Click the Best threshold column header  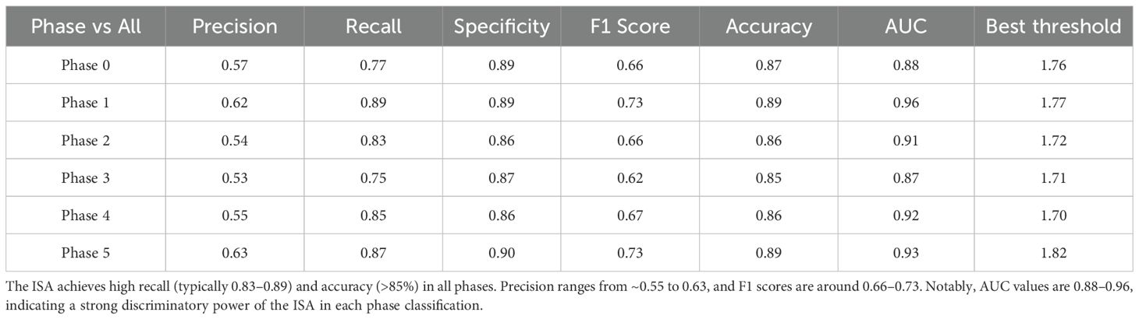[1053, 26]
